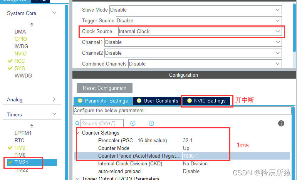Image resolution: width=297 pixels, height=180 pixels.
Task: Click the category list vertical scrollbar
Action: tap(67, 92)
